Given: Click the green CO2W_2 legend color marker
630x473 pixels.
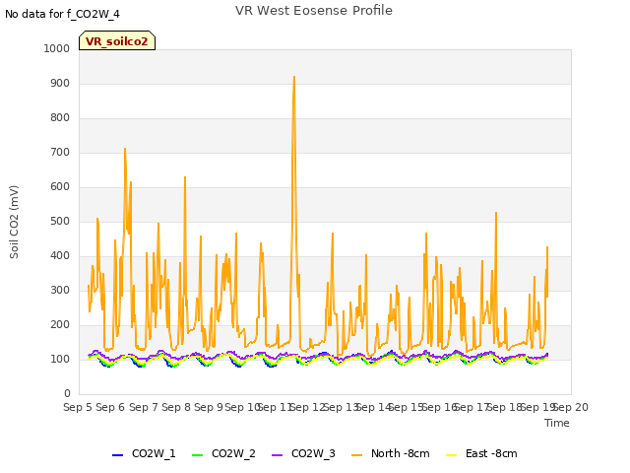Looking at the screenshot, I should pos(197,455).
